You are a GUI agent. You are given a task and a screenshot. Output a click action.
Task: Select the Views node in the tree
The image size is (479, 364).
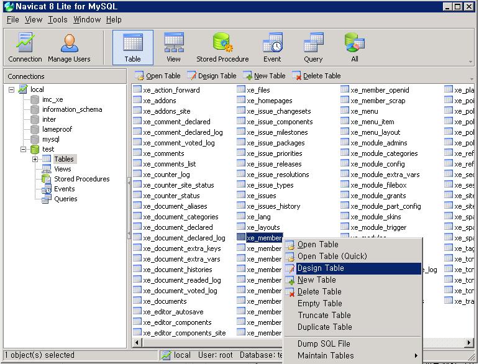pyautogui.click(x=62, y=169)
